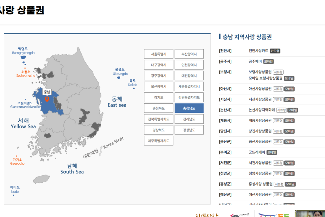
Task: Click the 지류형 badge next to 보령사랑상품권
Action: click(279, 72)
